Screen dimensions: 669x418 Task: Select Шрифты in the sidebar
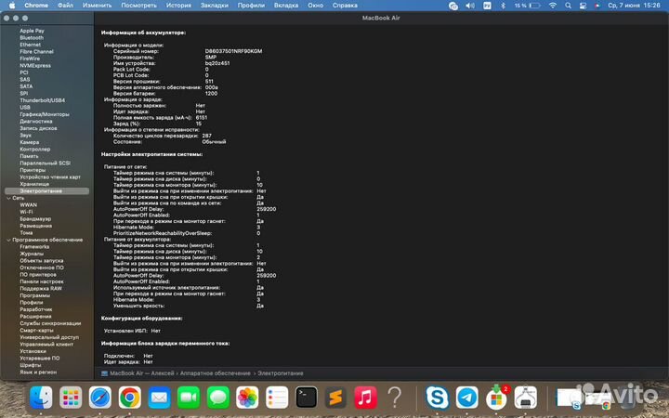pos(31,365)
